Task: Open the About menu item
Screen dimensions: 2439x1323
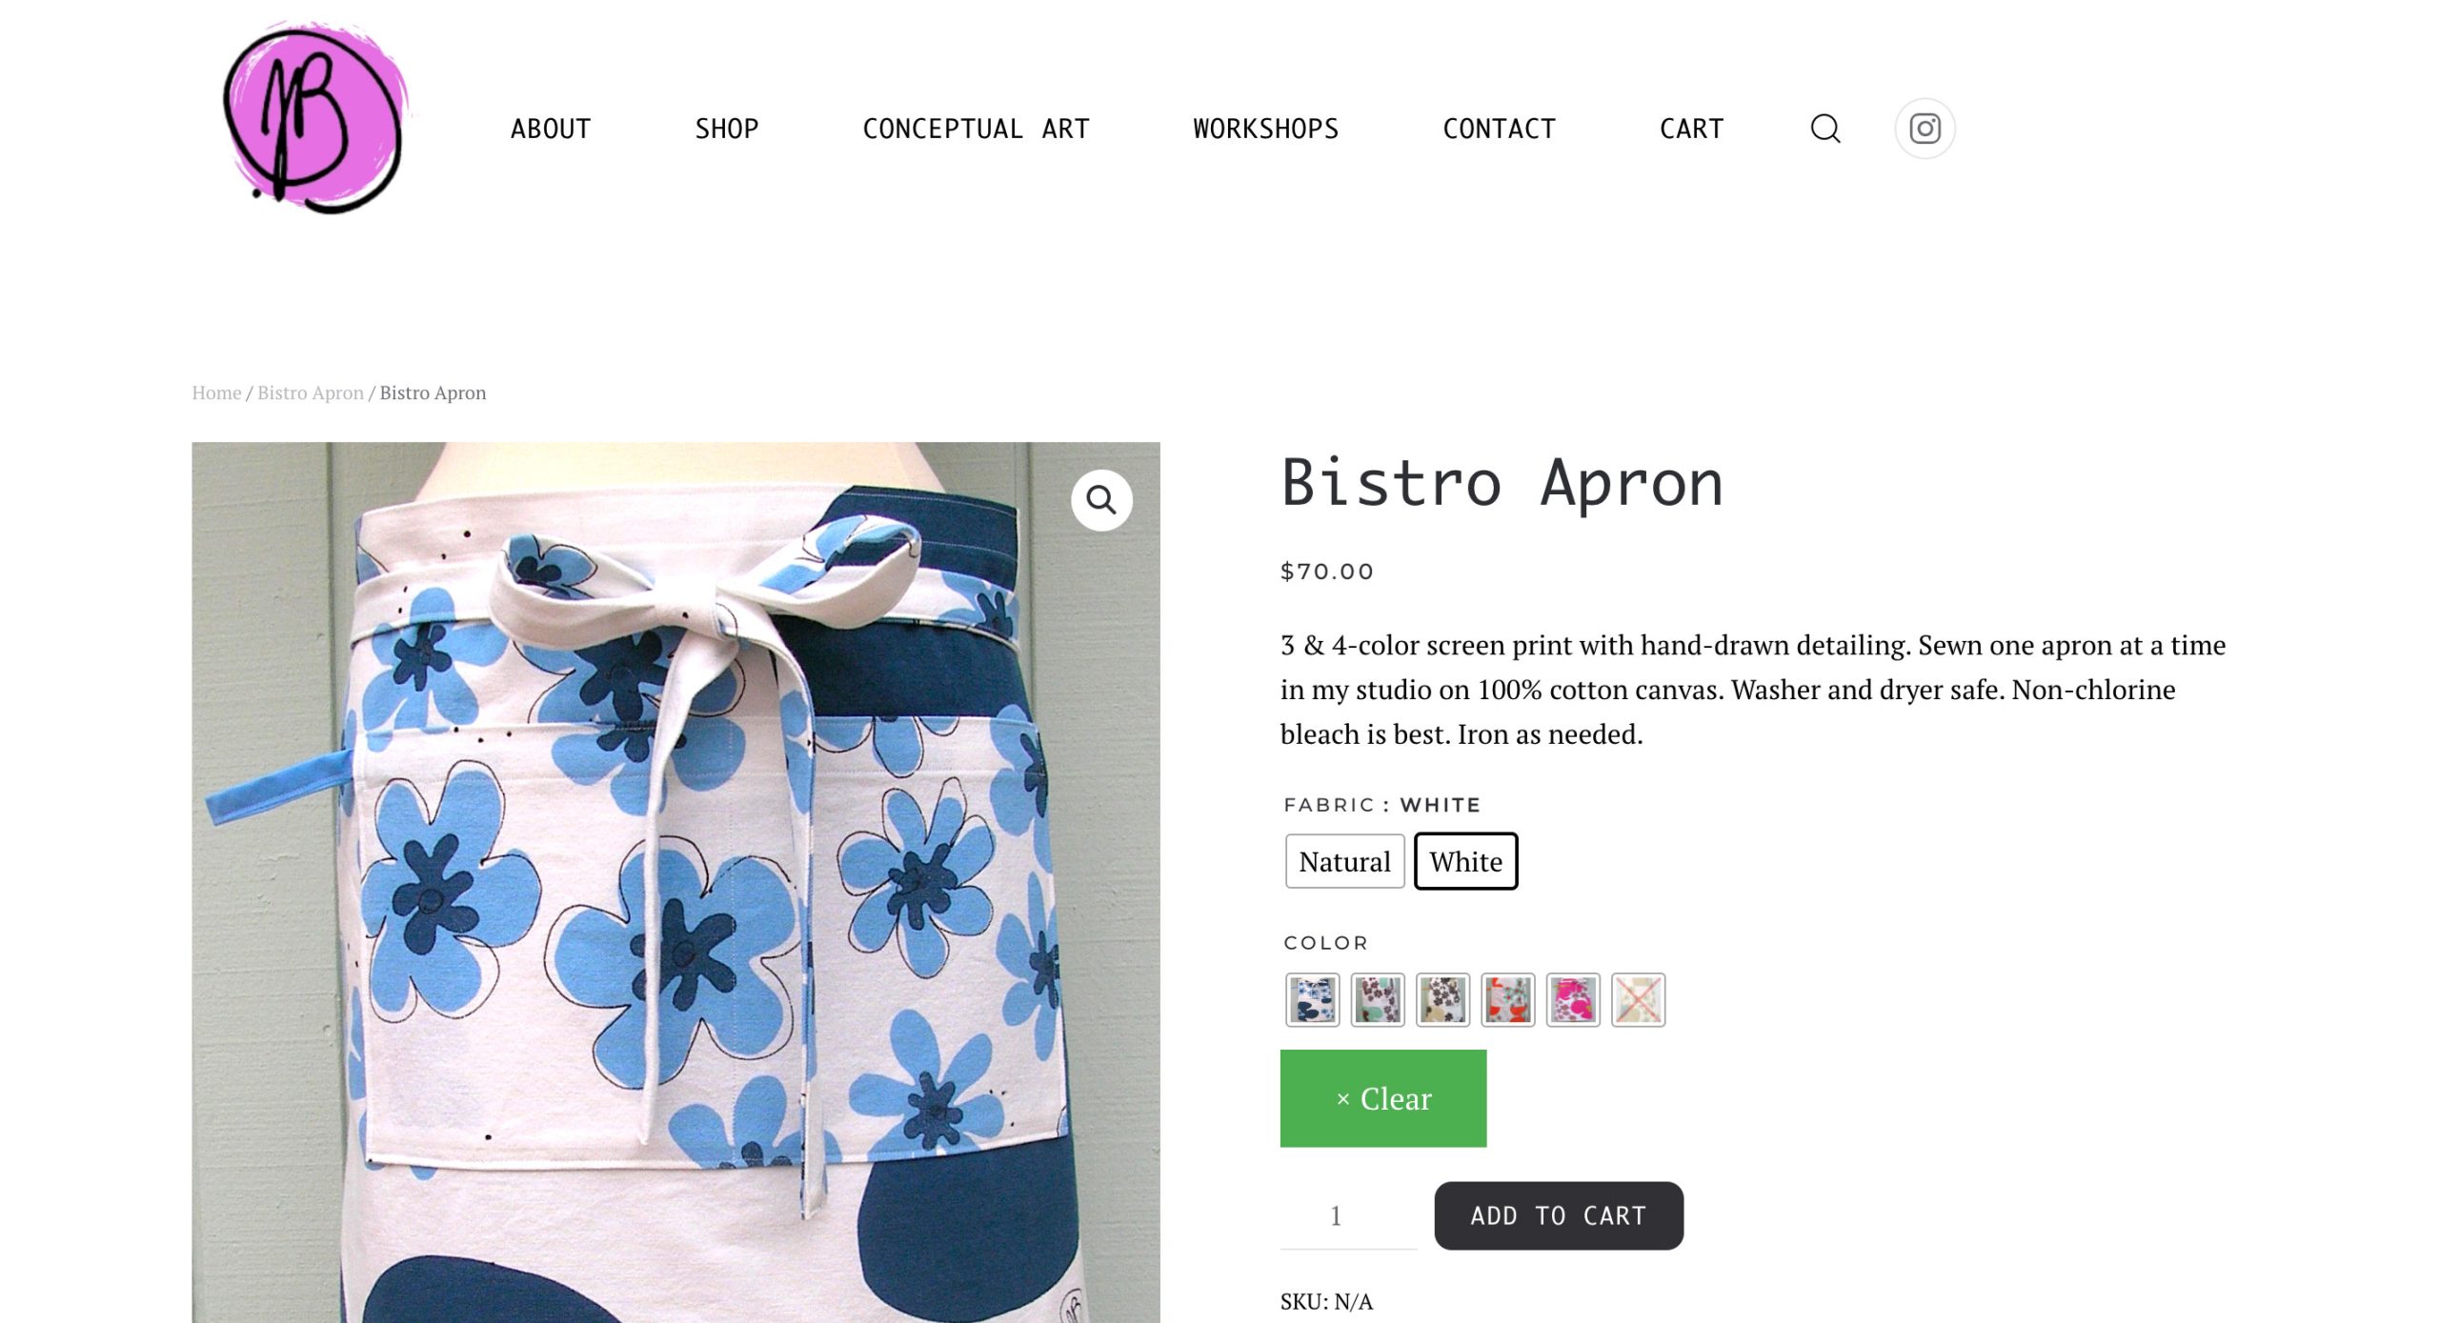Action: coord(551,129)
